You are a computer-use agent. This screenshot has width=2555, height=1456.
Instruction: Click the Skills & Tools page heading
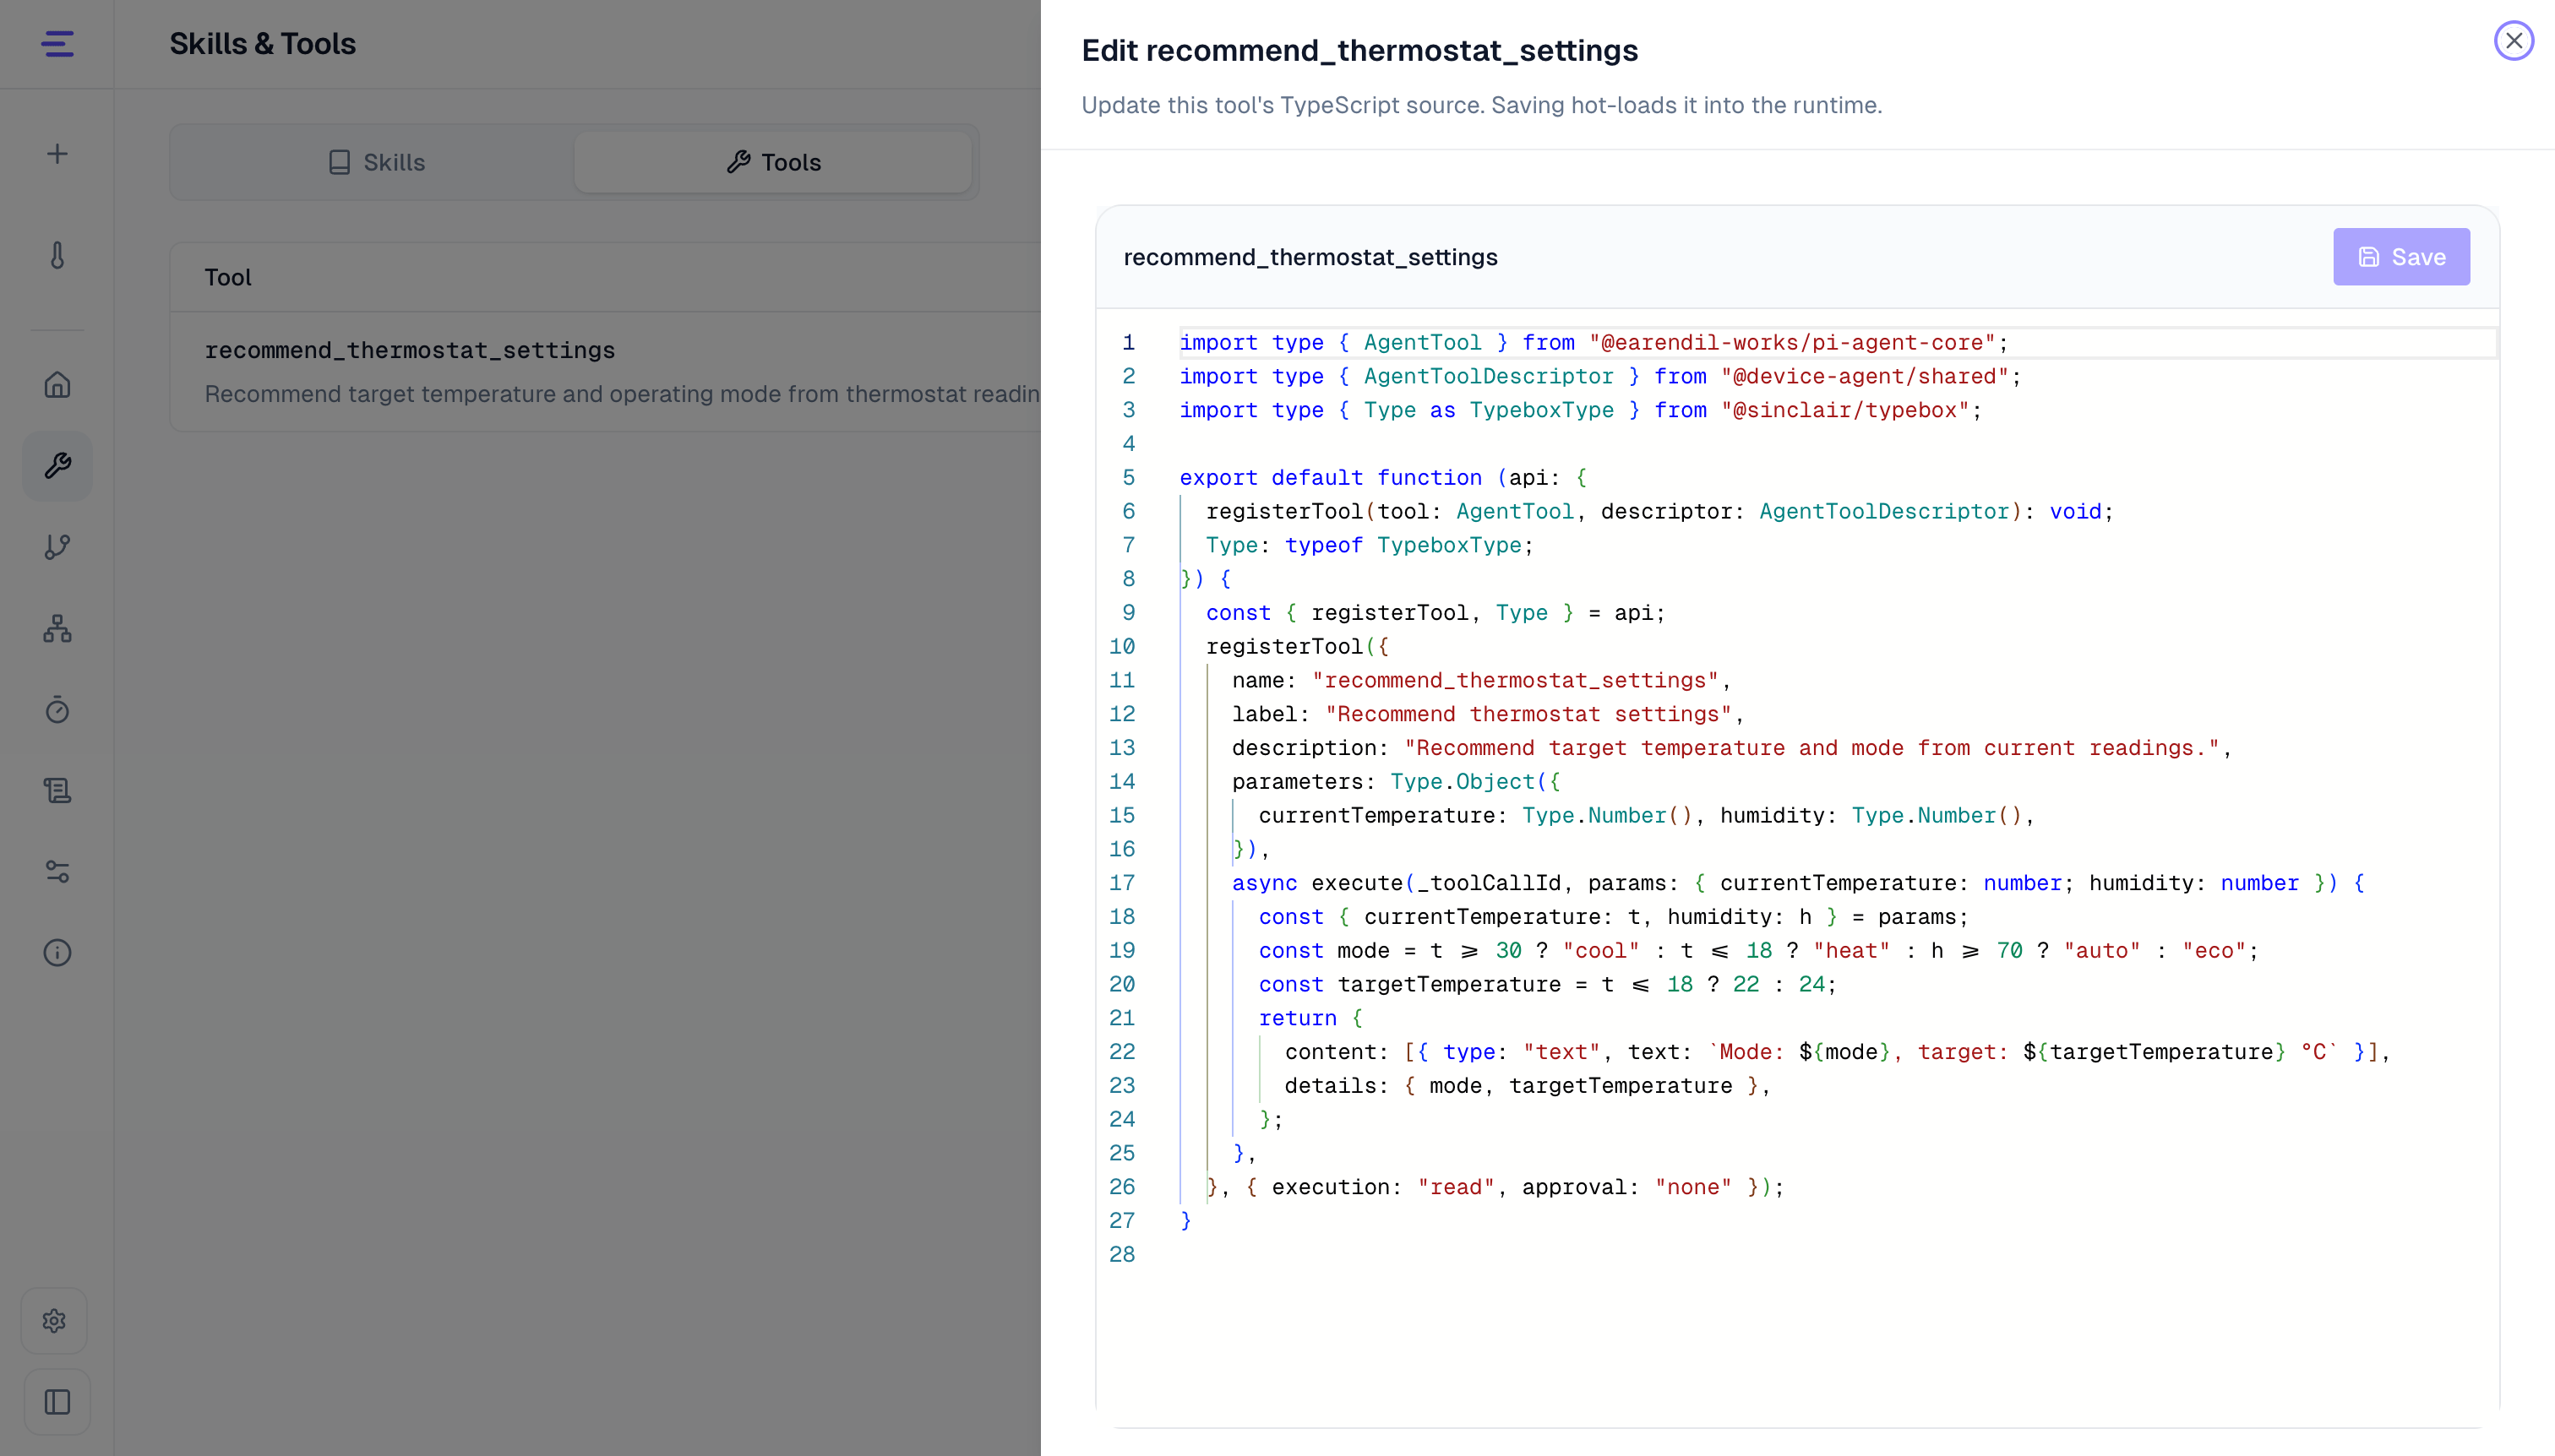(262, 44)
